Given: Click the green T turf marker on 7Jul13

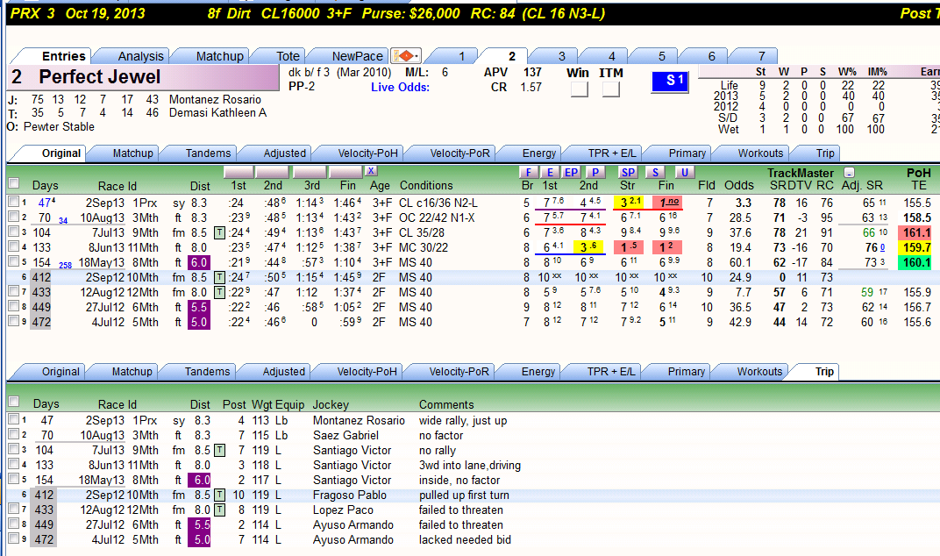Looking at the screenshot, I should tap(219, 232).
